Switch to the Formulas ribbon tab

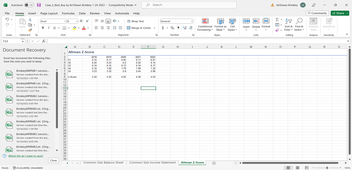click(68, 13)
